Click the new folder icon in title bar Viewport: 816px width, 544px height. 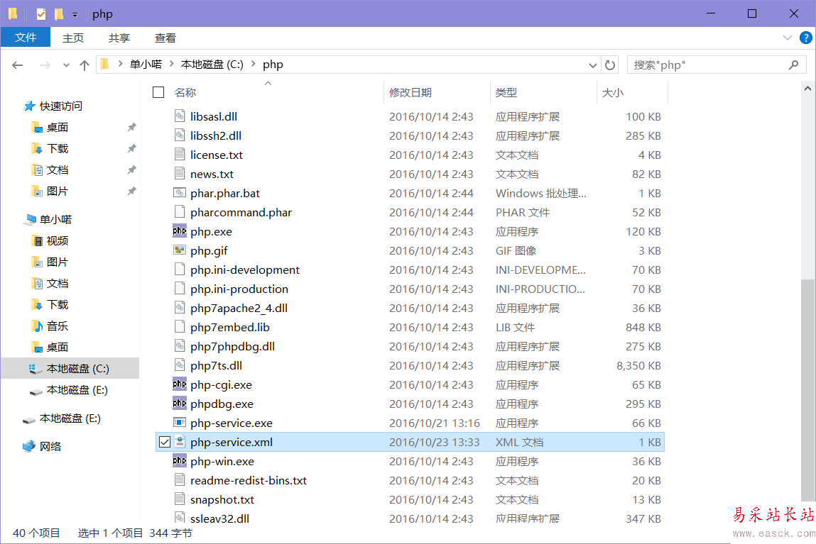[59, 14]
